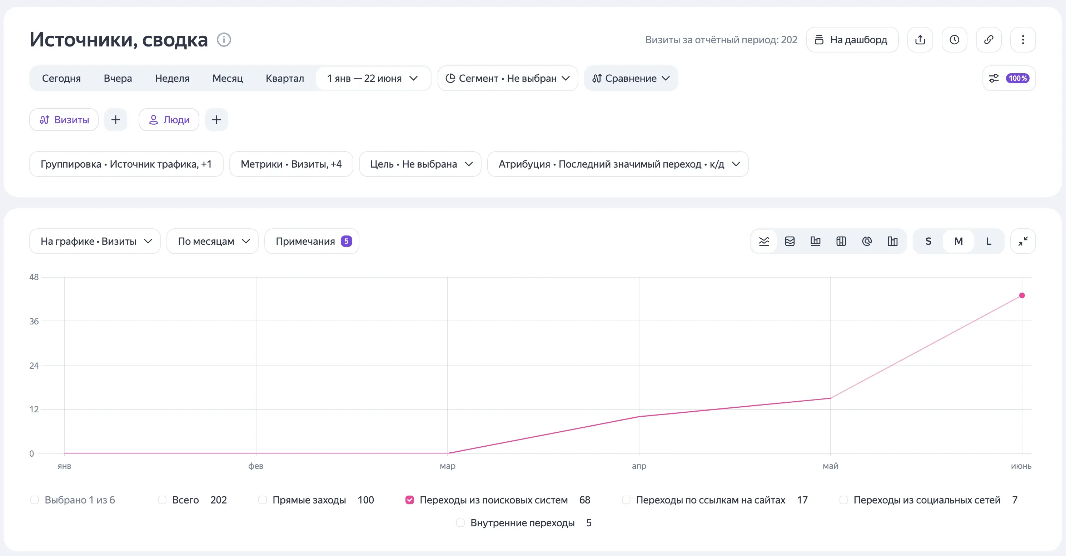1066x556 pixels.
Task: Add a segment after the Люди chip
Action: coord(216,120)
